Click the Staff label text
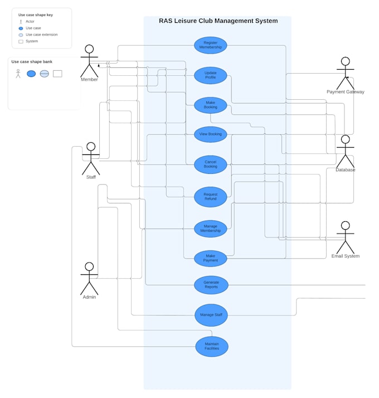Screen dimensions: 379x398 coord(91,177)
